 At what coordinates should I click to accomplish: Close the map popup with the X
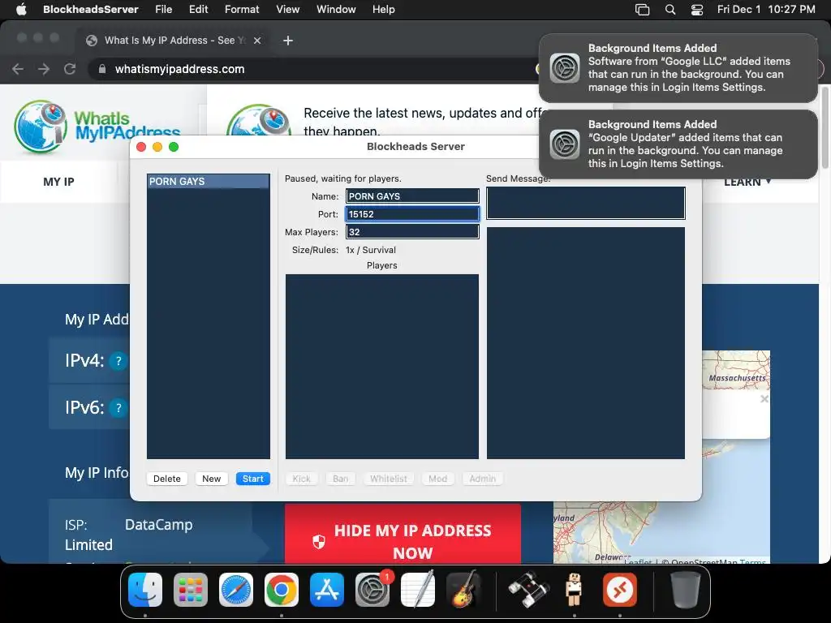pyautogui.click(x=764, y=399)
